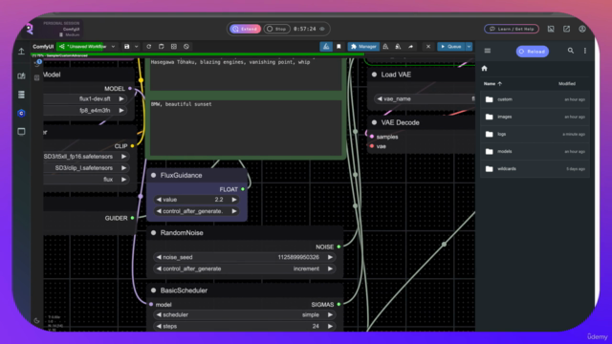Click the refresh icon in ComfyUI toolbar
The height and width of the screenshot is (344, 612).
(149, 47)
